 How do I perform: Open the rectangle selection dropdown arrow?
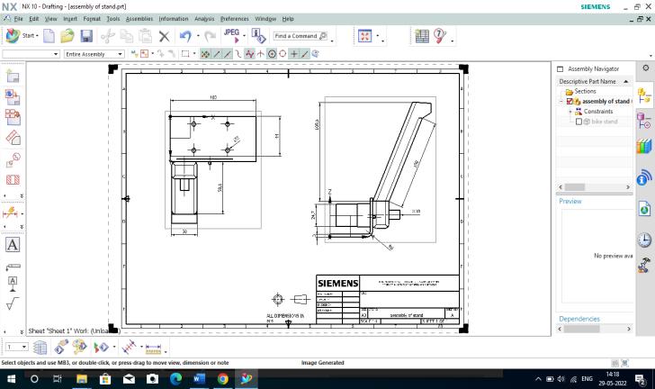[194, 54]
